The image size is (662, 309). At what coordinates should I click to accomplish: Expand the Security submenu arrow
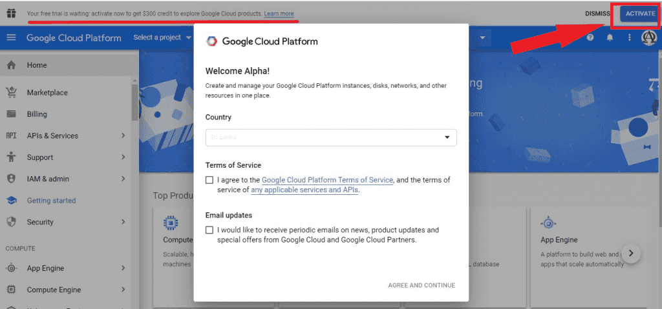tap(123, 222)
